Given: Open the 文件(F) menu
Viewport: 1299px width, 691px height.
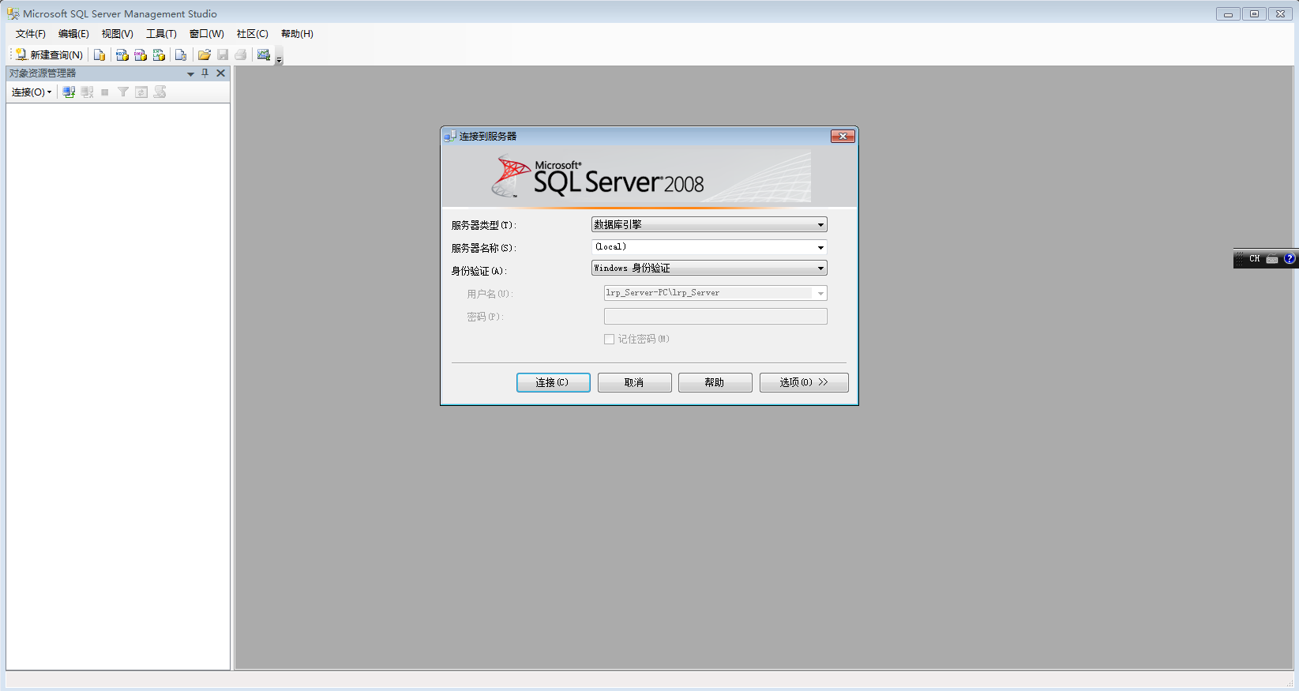Looking at the screenshot, I should 31,34.
